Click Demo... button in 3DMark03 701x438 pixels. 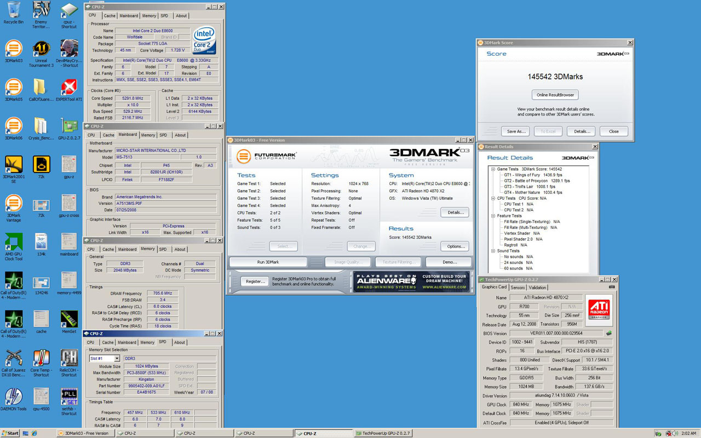click(449, 262)
